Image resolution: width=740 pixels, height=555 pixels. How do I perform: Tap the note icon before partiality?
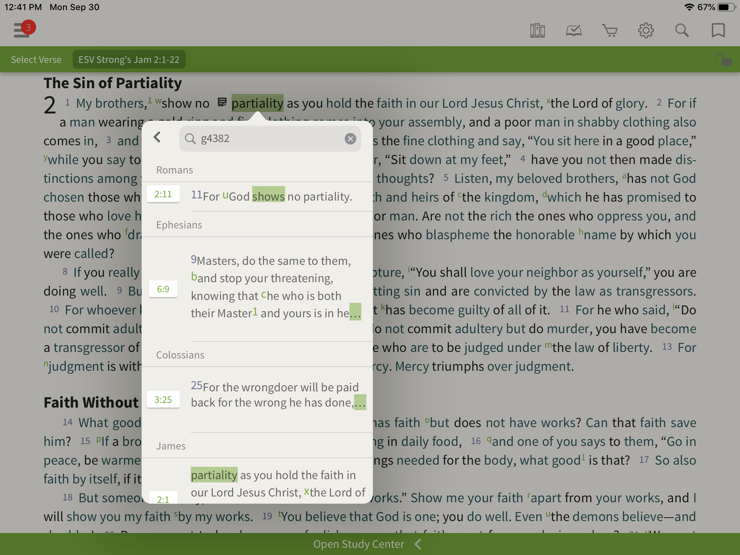222,102
